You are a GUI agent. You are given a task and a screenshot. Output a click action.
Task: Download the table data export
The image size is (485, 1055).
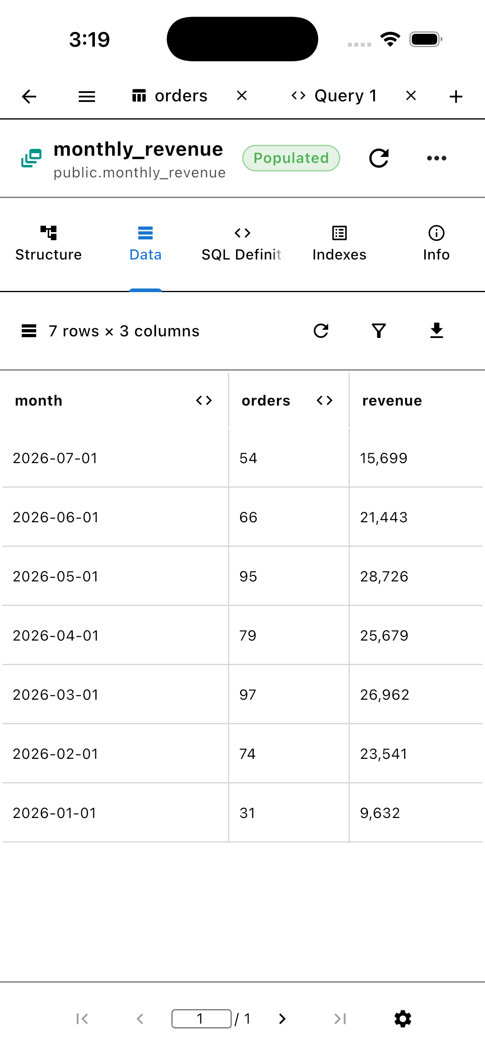pyautogui.click(x=437, y=331)
